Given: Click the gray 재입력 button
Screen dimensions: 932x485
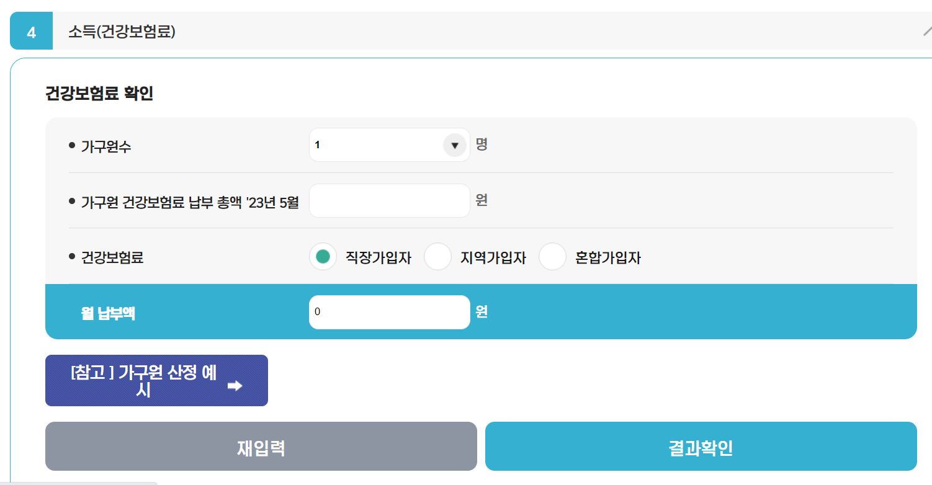Looking at the screenshot, I should (261, 445).
